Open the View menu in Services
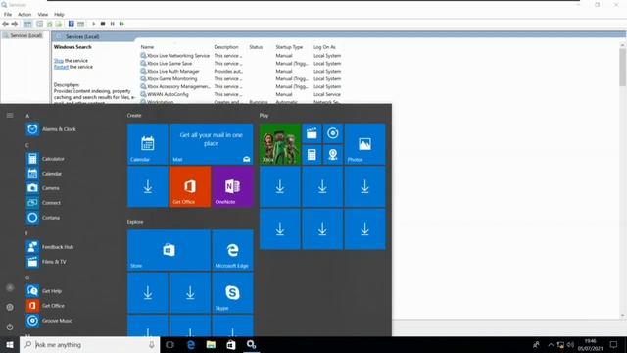The height and width of the screenshot is (353, 627). [43, 14]
